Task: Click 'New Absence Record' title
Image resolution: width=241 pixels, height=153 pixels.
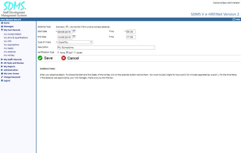Action: point(10,20)
